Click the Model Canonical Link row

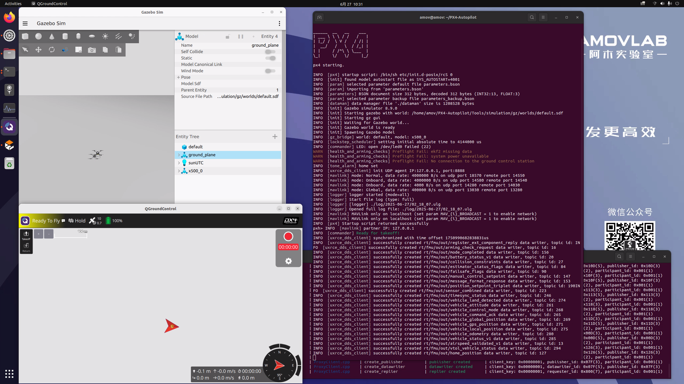[x=228, y=65]
